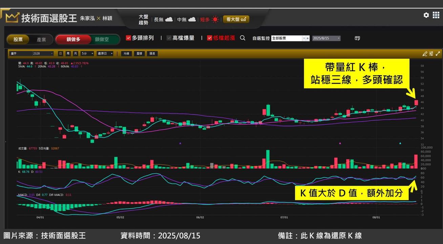This screenshot has width=443, height=244.
Task: Open market view with 看大盤 button
Action: coord(236,19)
